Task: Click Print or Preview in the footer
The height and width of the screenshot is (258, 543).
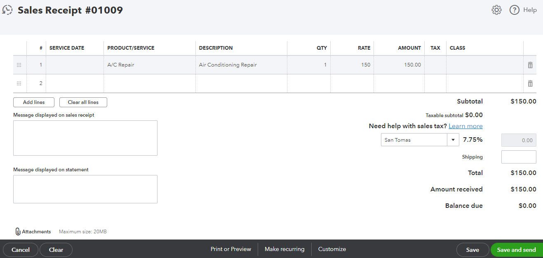Action: (x=230, y=249)
